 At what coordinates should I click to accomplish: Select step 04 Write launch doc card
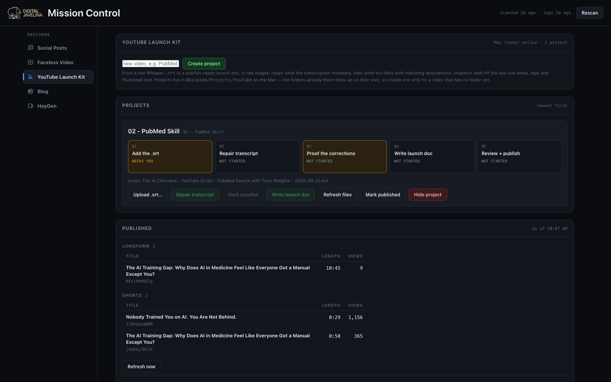[x=432, y=157]
